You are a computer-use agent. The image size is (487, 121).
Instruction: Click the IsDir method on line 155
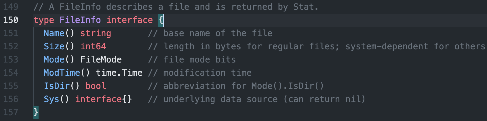click(57, 86)
